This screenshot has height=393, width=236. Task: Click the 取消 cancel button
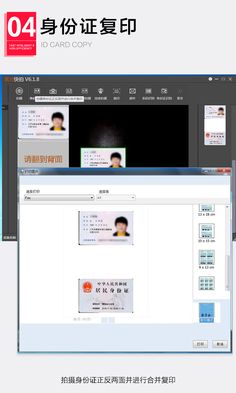[220, 344]
